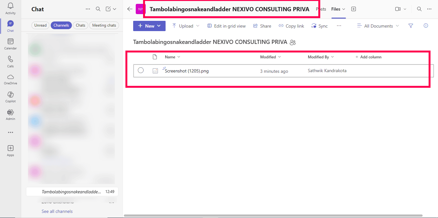The image size is (438, 218).
Task: Open the Modified column header menu
Action: (x=271, y=57)
